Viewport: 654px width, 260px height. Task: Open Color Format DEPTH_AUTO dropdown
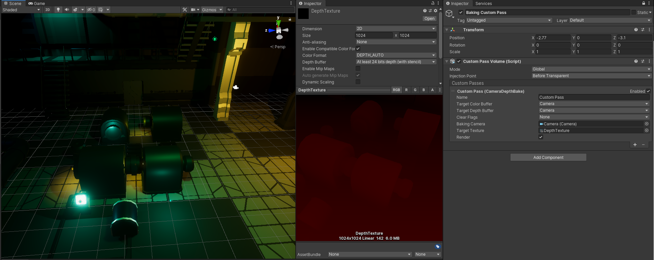coord(396,55)
